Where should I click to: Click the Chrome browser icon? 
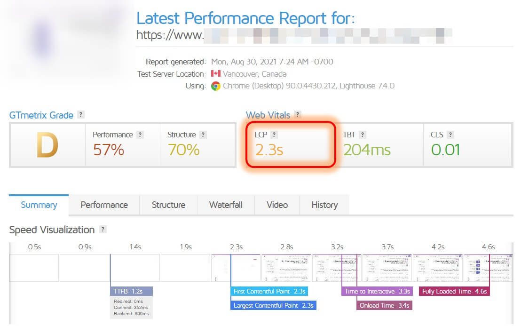pos(216,86)
